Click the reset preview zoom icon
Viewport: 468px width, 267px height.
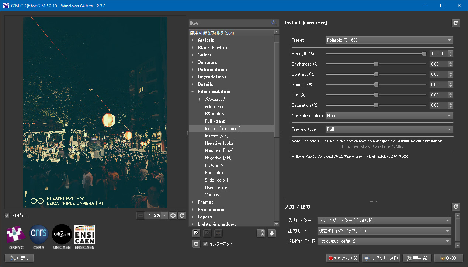182,216
